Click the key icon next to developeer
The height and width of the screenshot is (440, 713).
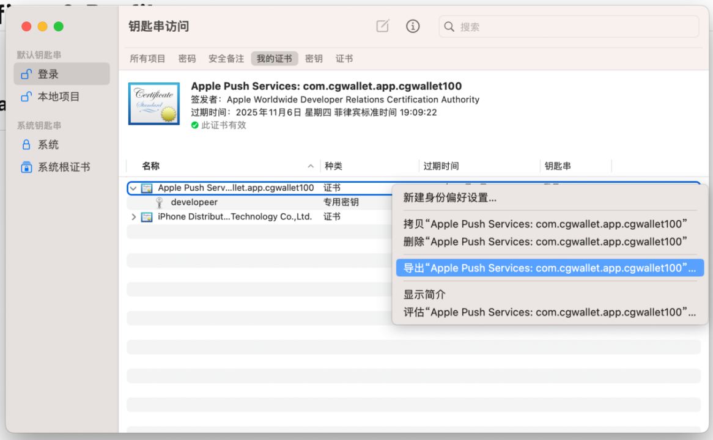coord(159,202)
